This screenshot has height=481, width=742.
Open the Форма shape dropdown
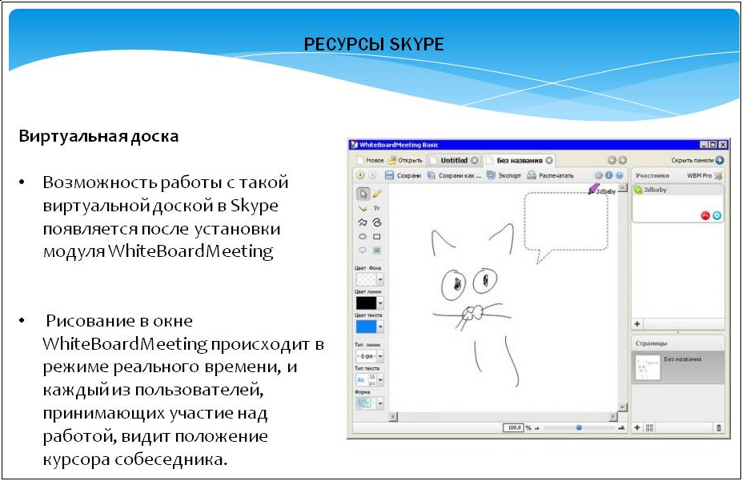pos(380,403)
